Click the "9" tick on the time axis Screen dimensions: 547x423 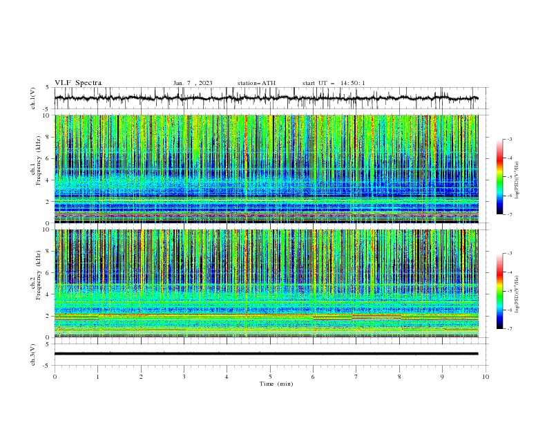(442, 377)
